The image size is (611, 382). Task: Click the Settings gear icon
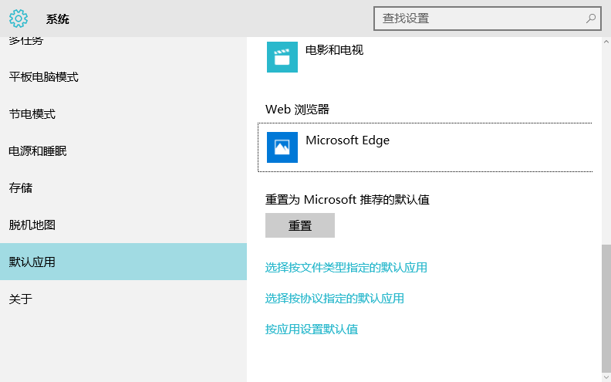[19, 19]
